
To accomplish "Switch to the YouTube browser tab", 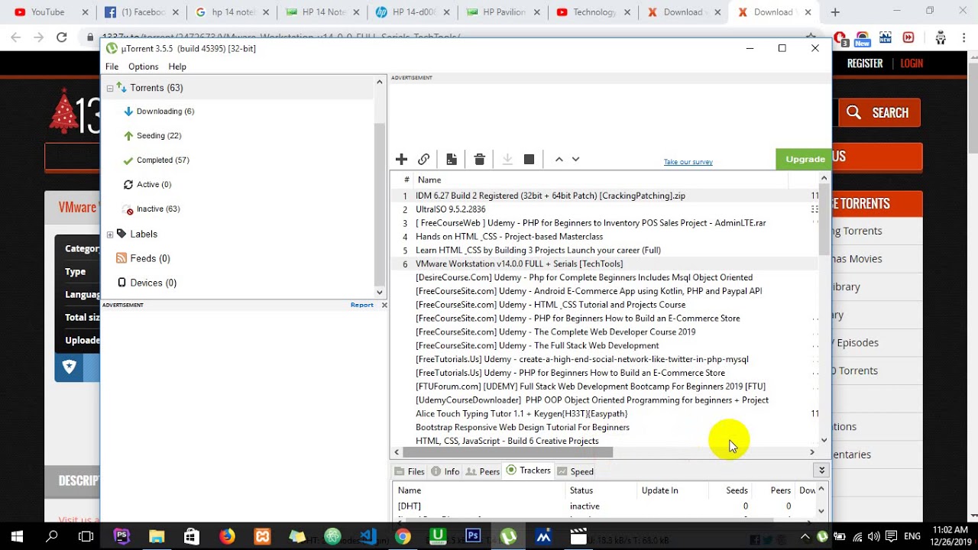I will point(47,12).
